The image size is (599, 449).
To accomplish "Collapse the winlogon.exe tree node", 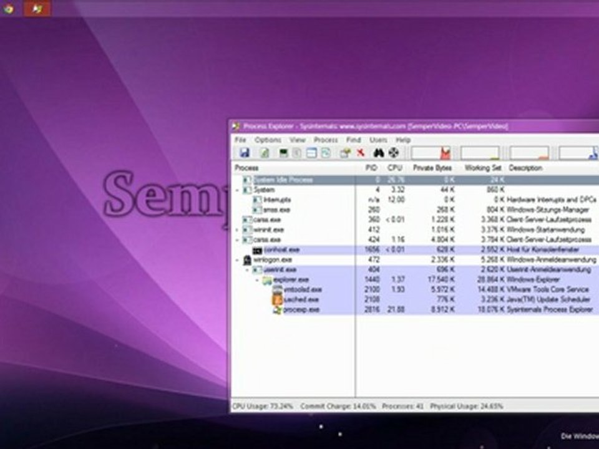I will [237, 260].
